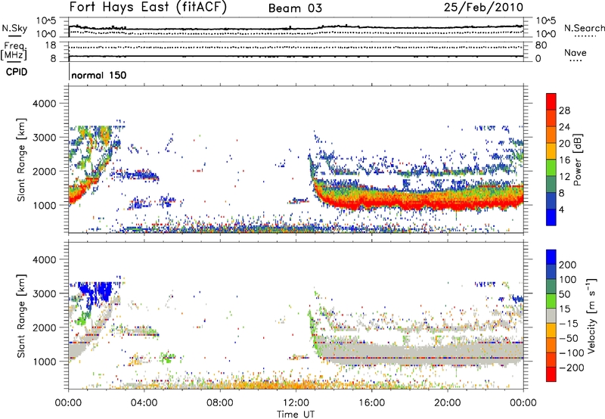Click the blue velocity patch near 3000 km
605x419 pixels.
point(95,291)
